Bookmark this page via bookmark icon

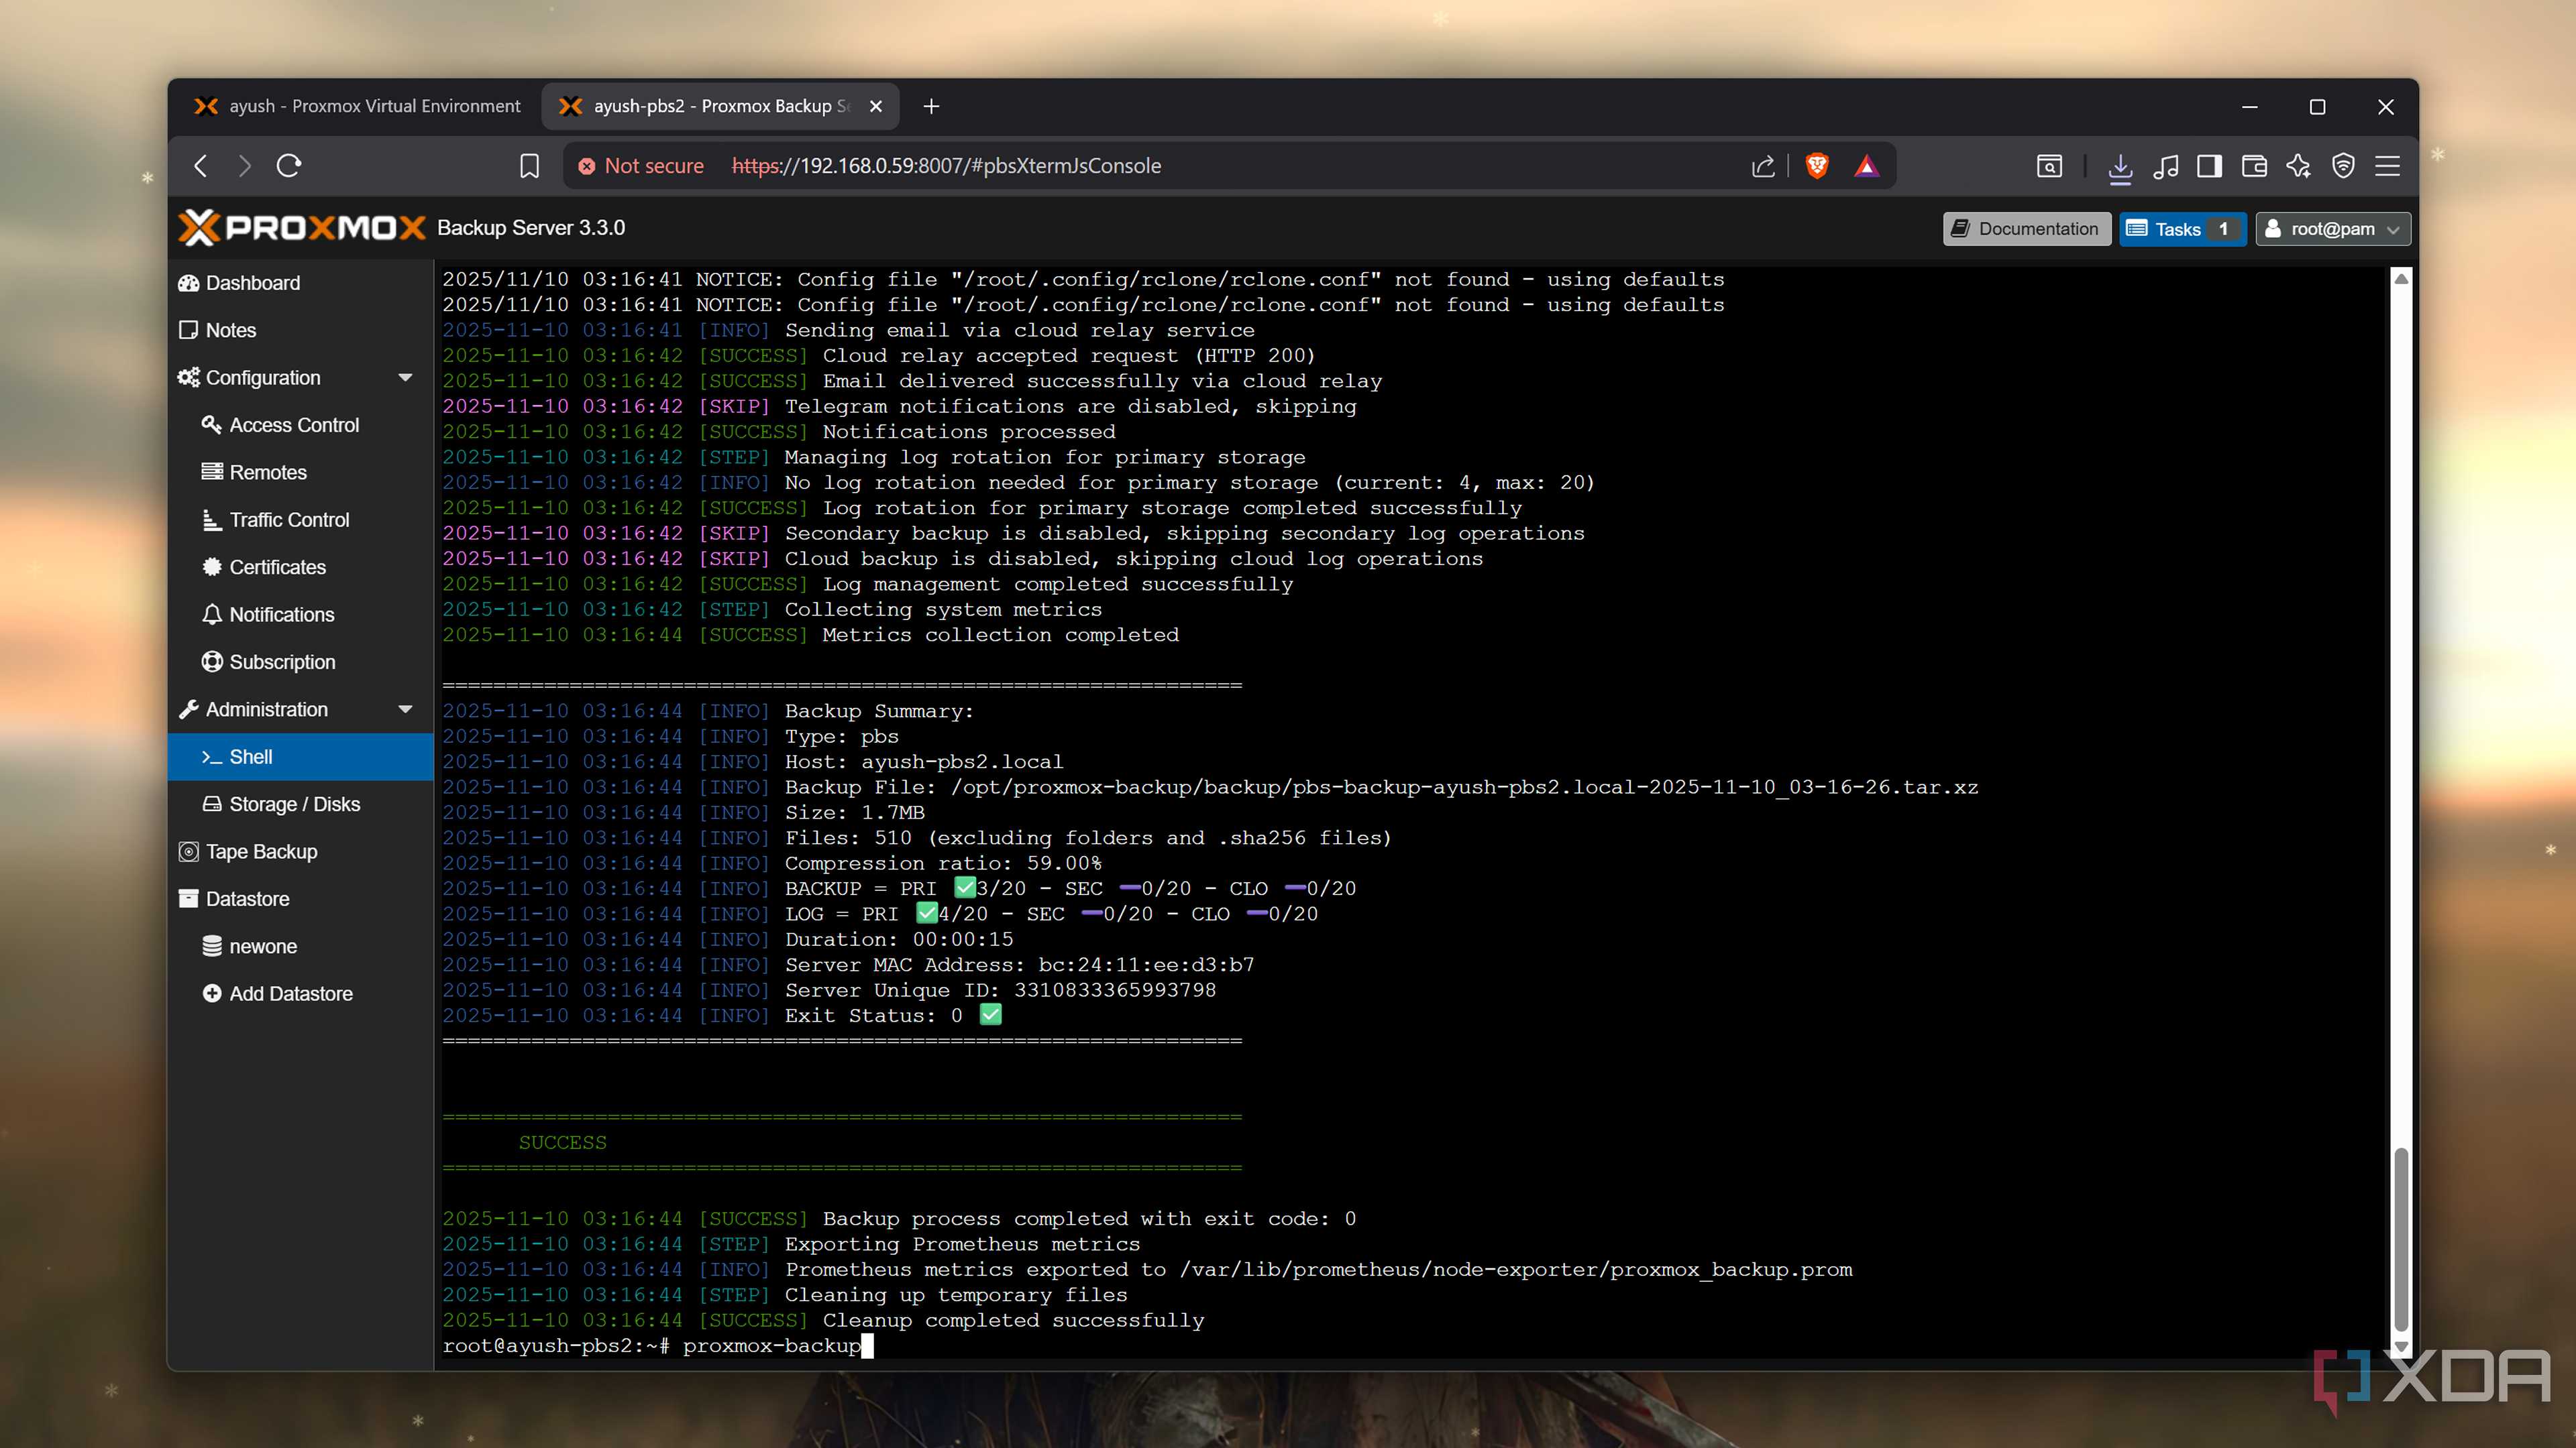point(530,166)
